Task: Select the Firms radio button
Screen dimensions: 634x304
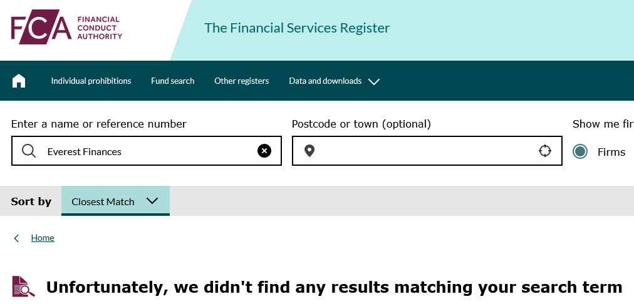Action: [x=580, y=152]
